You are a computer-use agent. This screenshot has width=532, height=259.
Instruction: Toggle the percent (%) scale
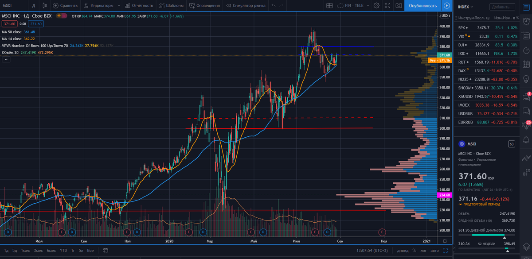pyautogui.click(x=414, y=251)
